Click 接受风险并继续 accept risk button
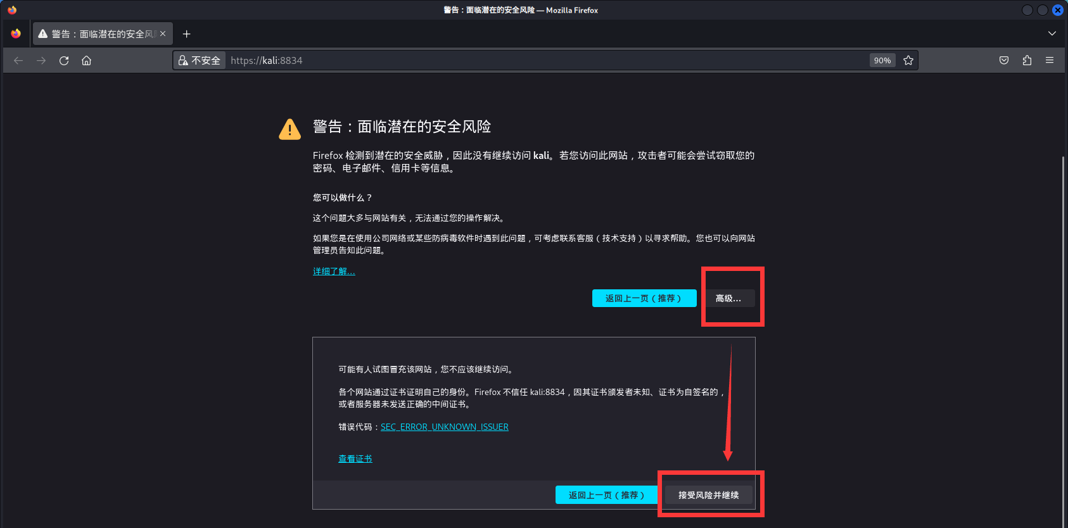 pos(708,495)
